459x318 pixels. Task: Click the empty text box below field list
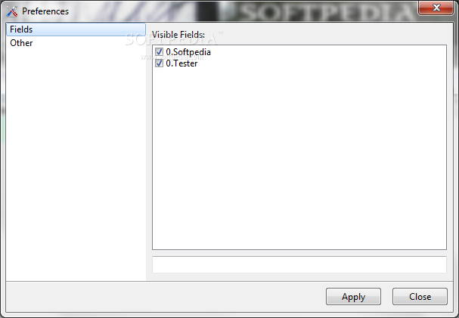click(x=299, y=264)
